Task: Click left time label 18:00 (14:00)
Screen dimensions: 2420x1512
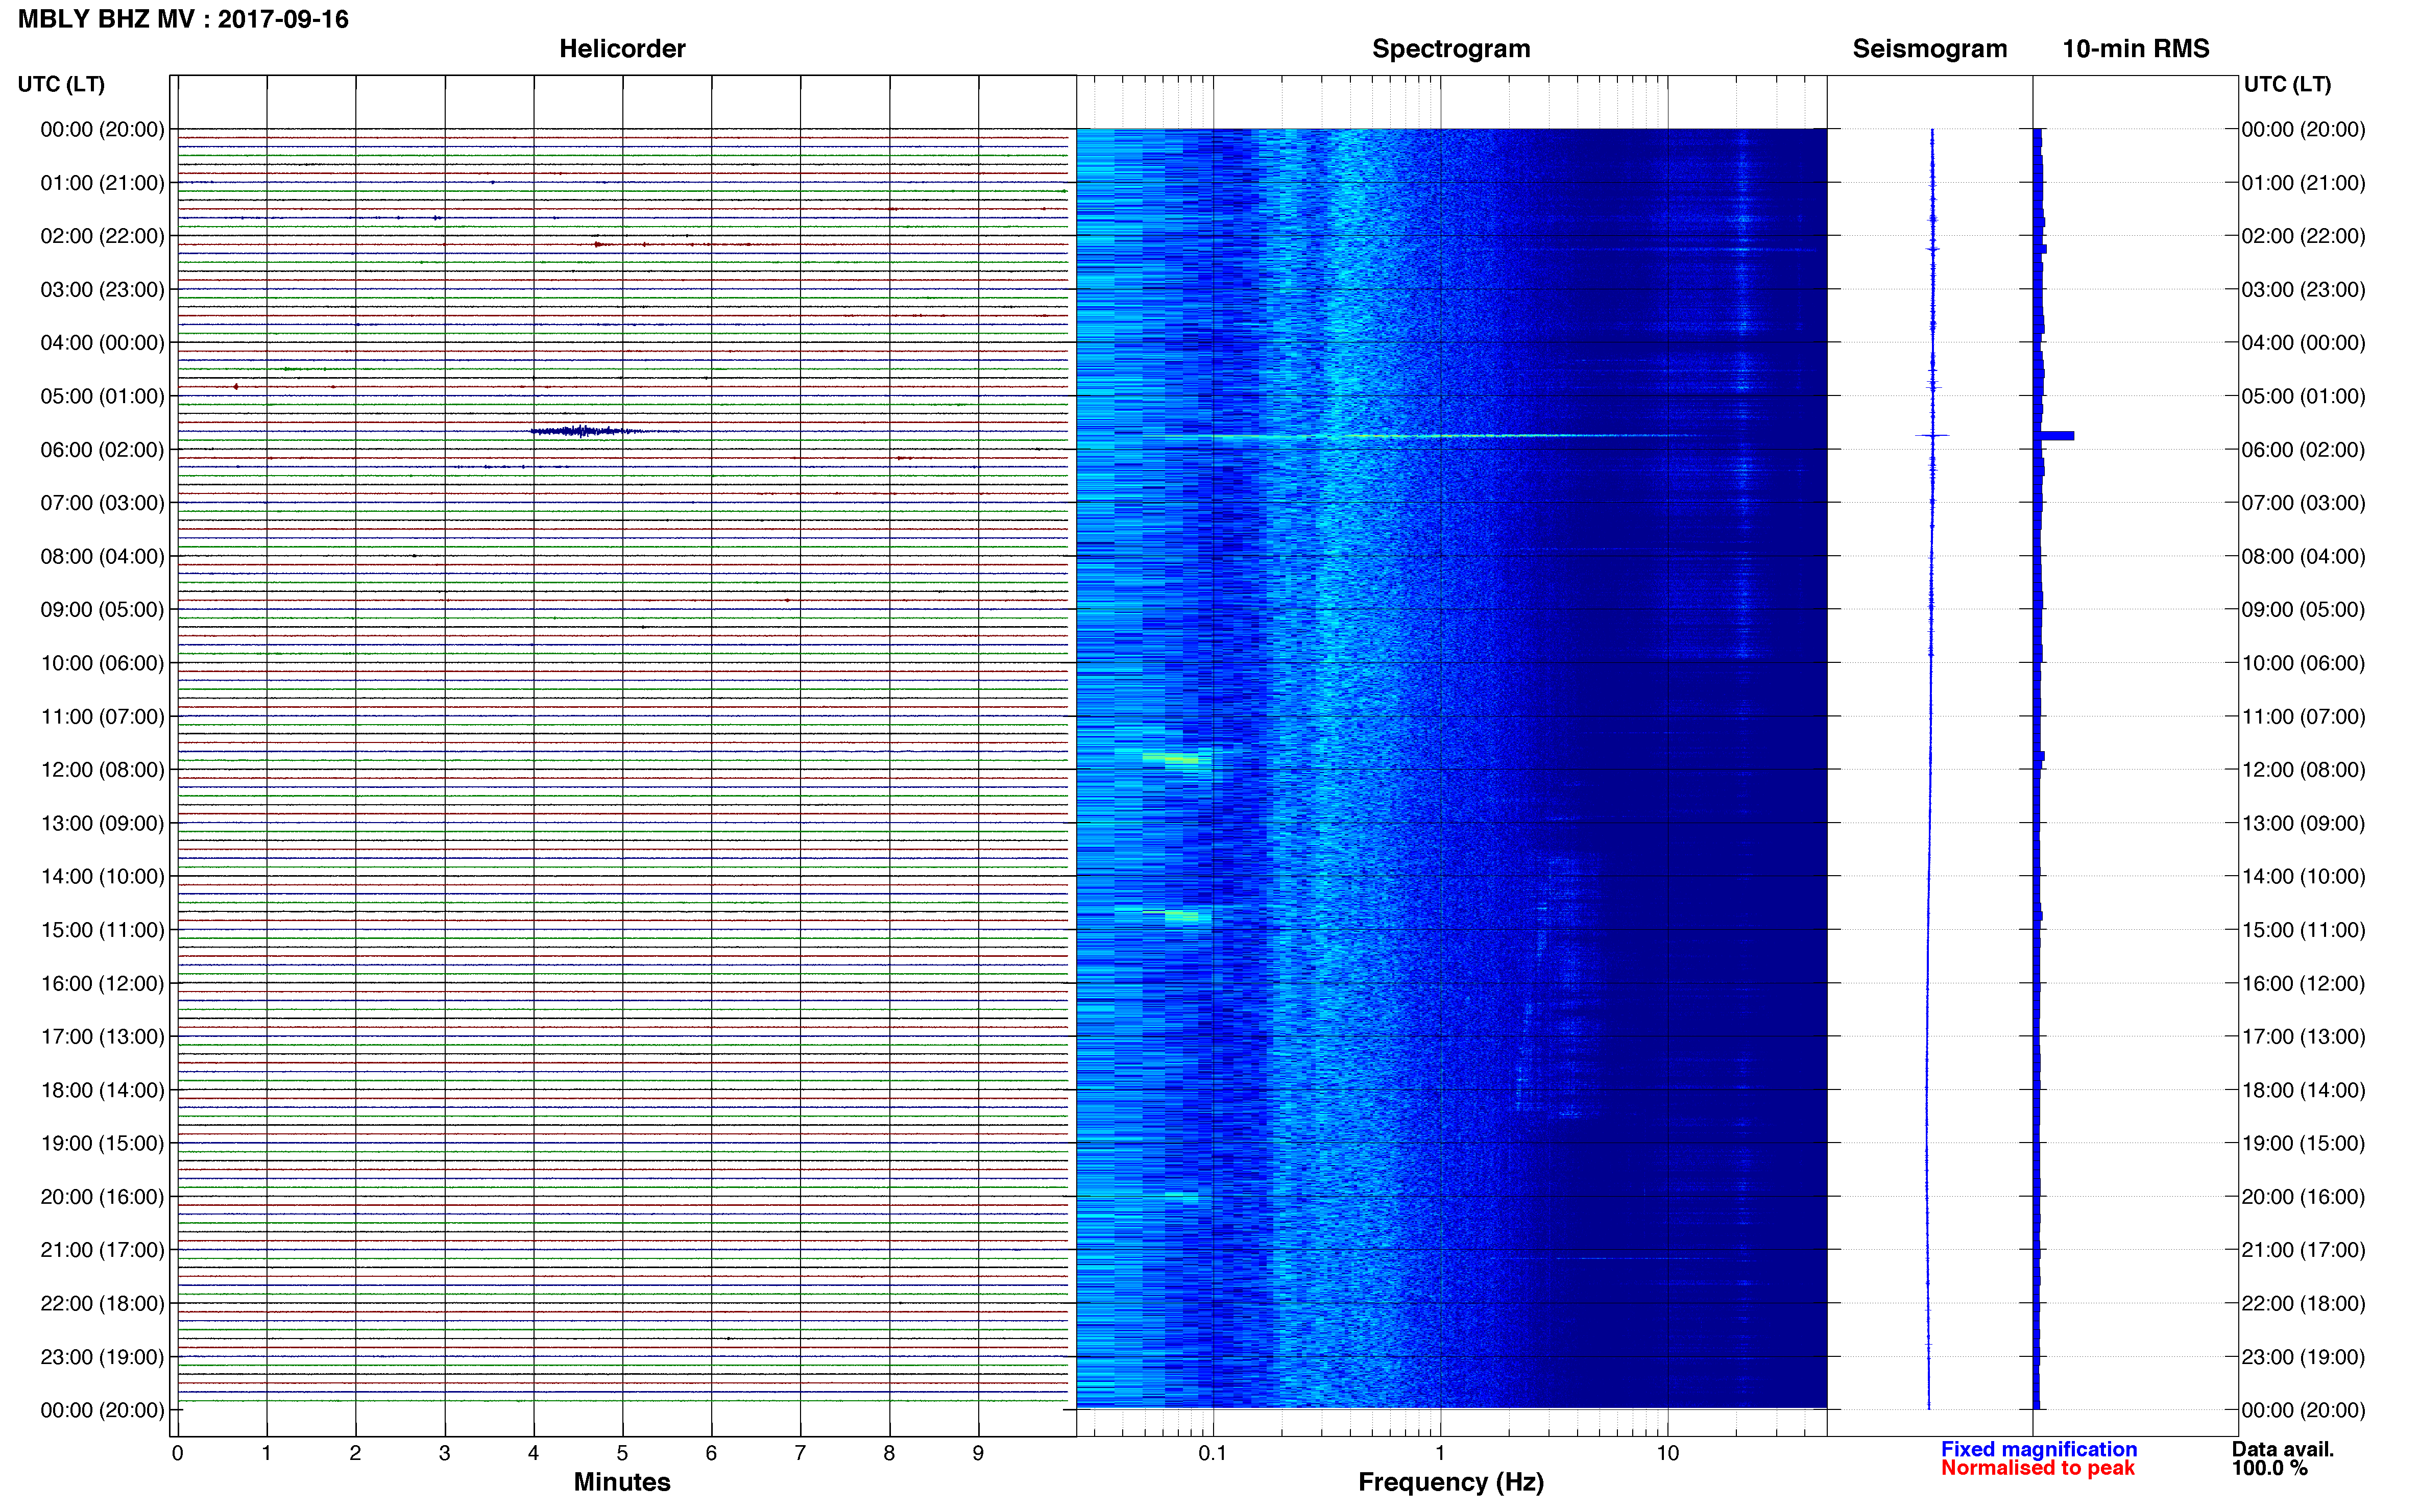Action: click(102, 1090)
